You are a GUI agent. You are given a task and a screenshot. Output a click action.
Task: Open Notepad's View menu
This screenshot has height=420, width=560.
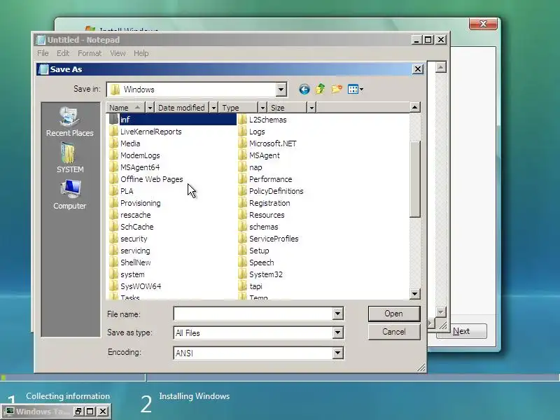[x=118, y=53]
